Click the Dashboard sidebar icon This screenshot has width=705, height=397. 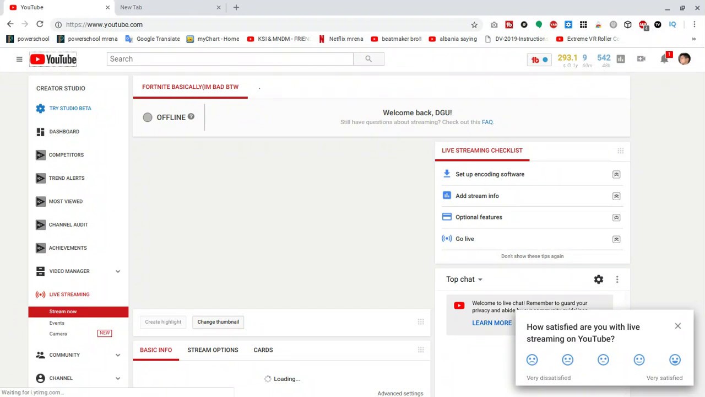coord(40,132)
